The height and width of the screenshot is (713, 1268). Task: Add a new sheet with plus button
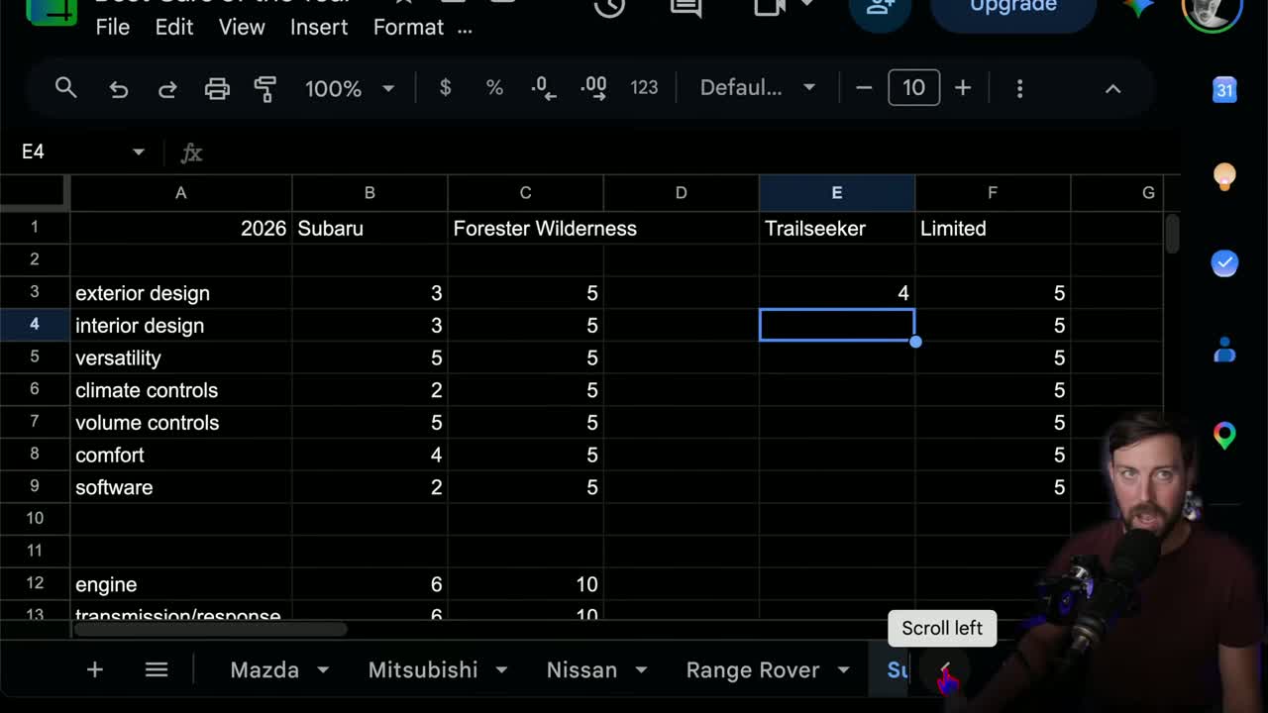tap(95, 670)
